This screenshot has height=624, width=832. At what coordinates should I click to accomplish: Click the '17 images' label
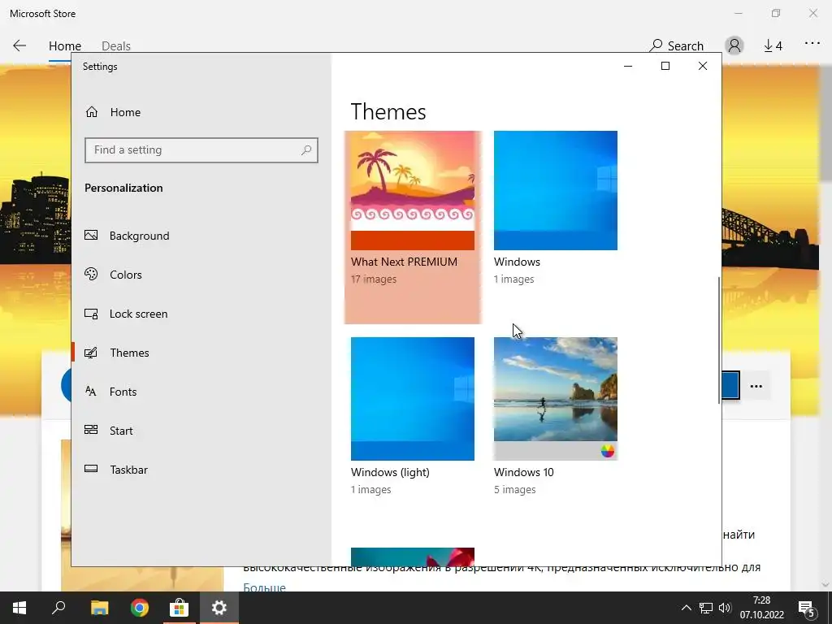(x=374, y=279)
